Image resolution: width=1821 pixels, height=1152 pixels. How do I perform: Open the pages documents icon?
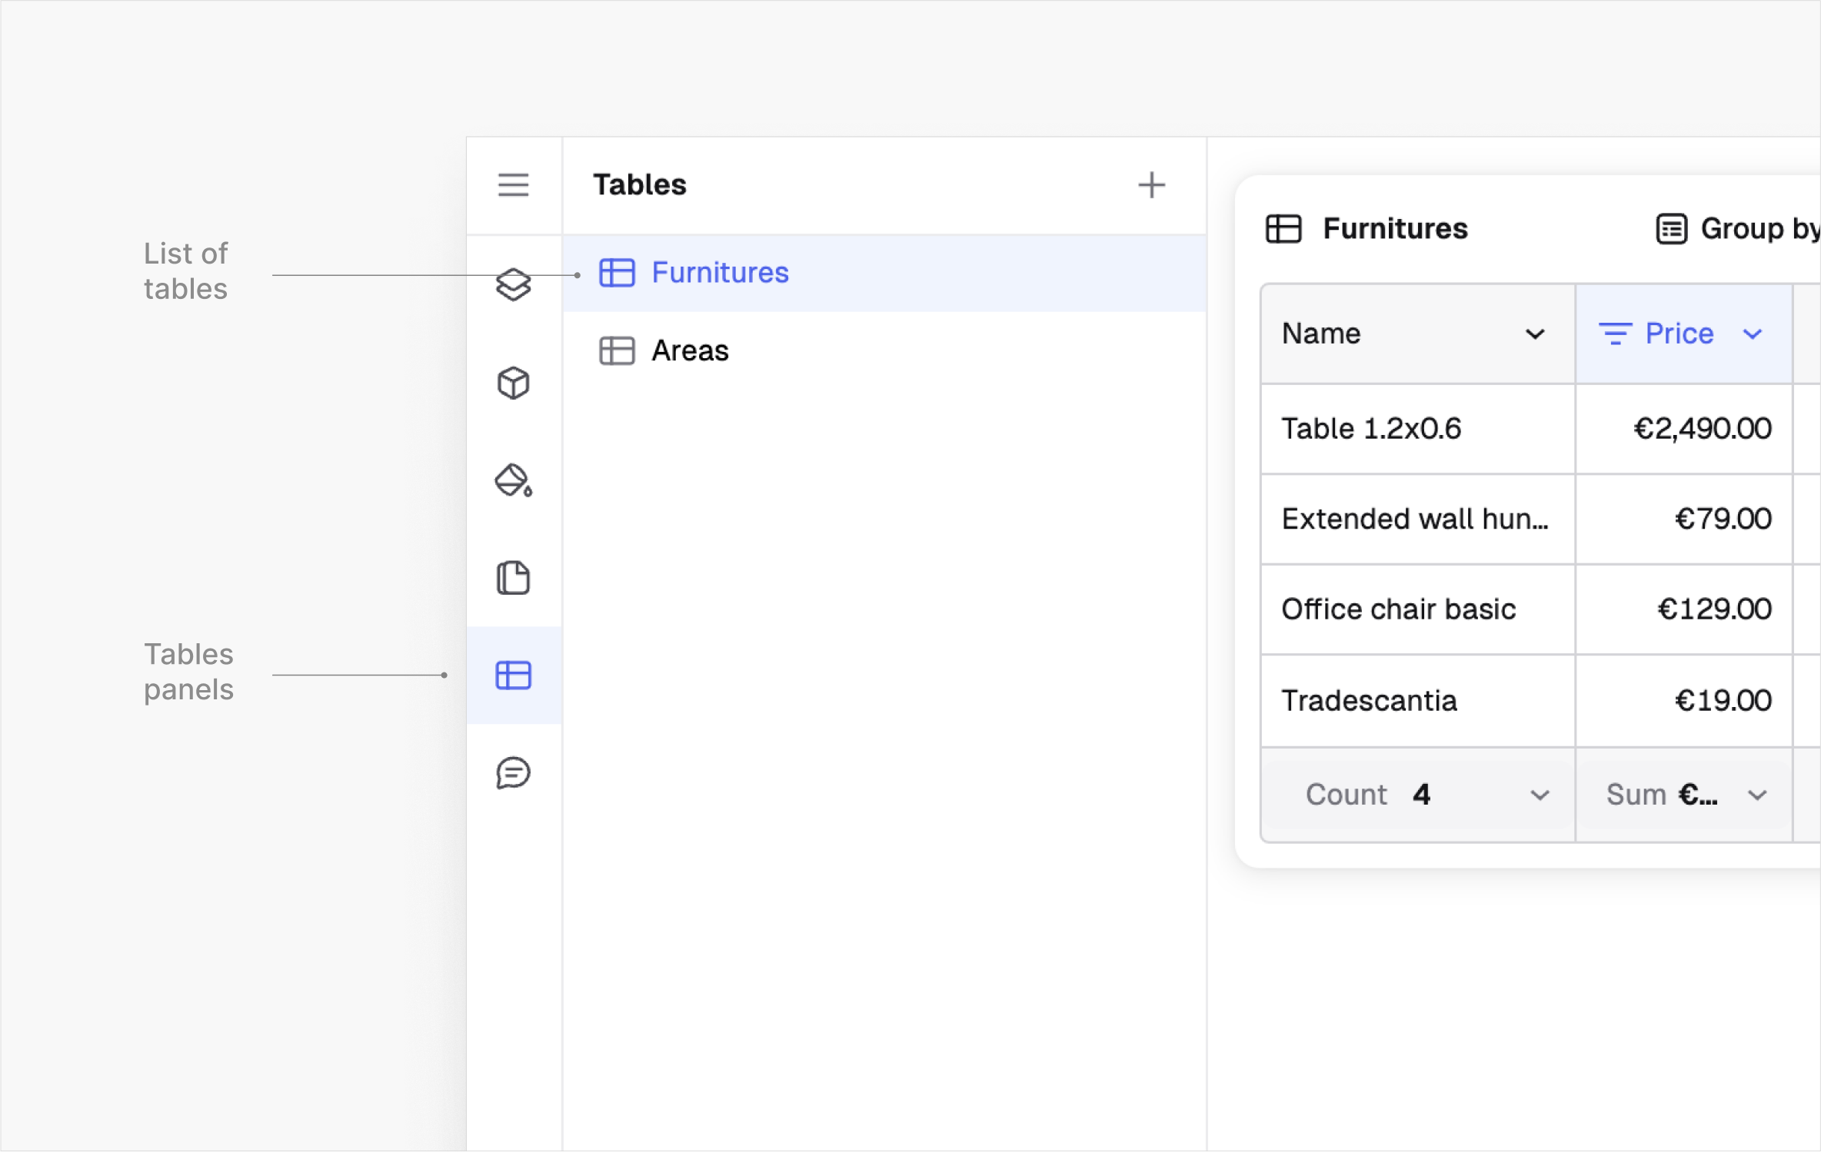(x=513, y=578)
